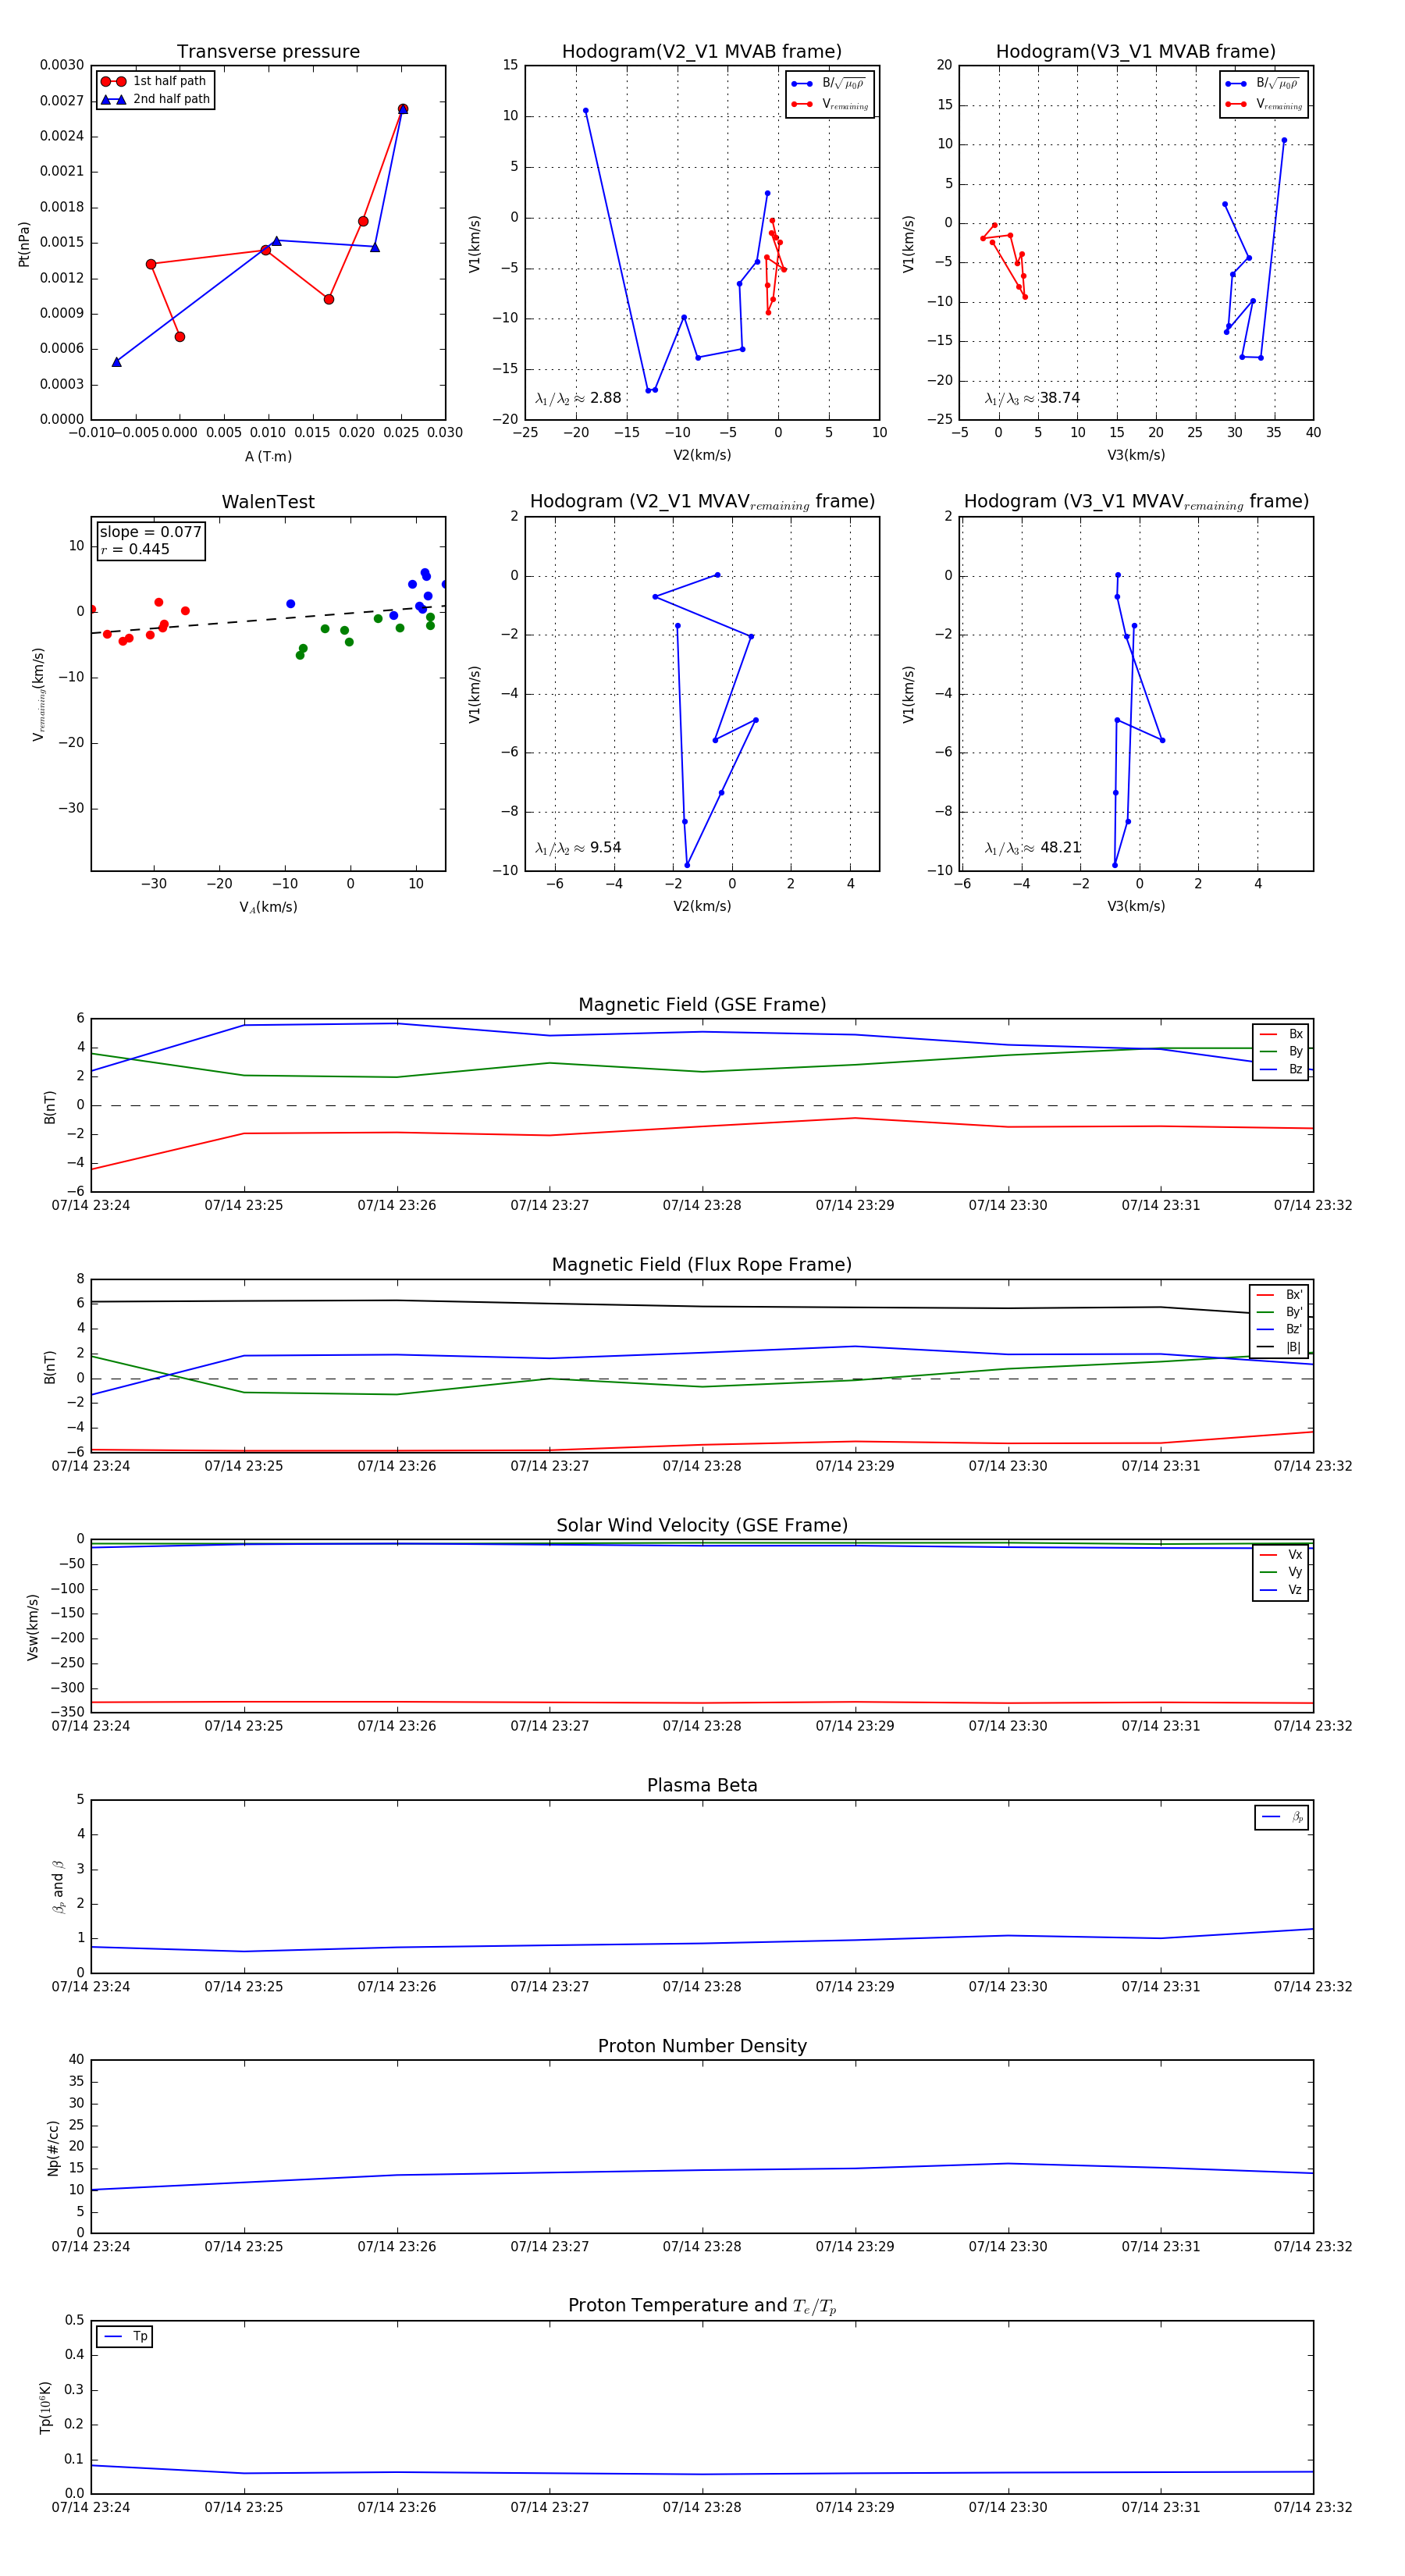Click the 'Bx' legend entry in GSE magnetic field
This screenshot has width=1405, height=2576.
tap(1281, 1034)
